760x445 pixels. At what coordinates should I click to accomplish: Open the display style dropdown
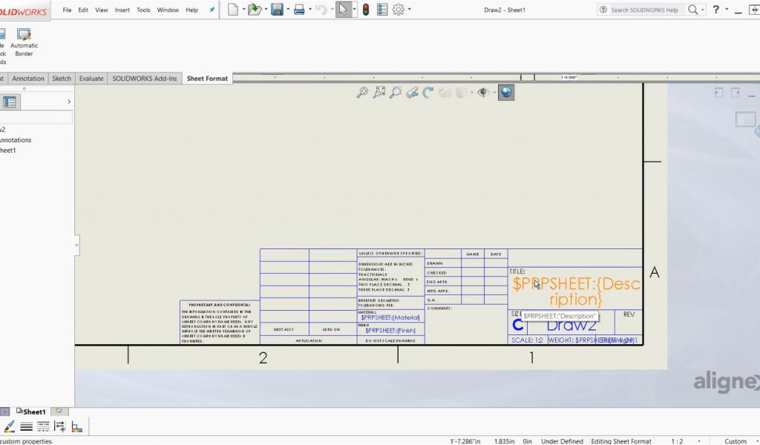coord(472,92)
